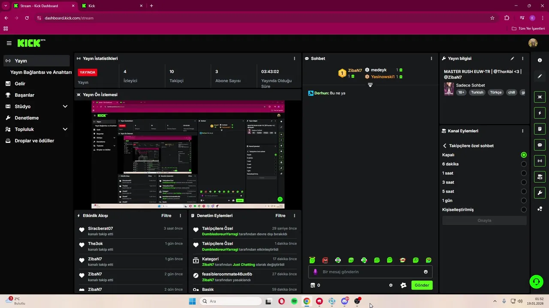Select the Turkish tag chip
The width and height of the screenshot is (549, 308).
point(477,92)
